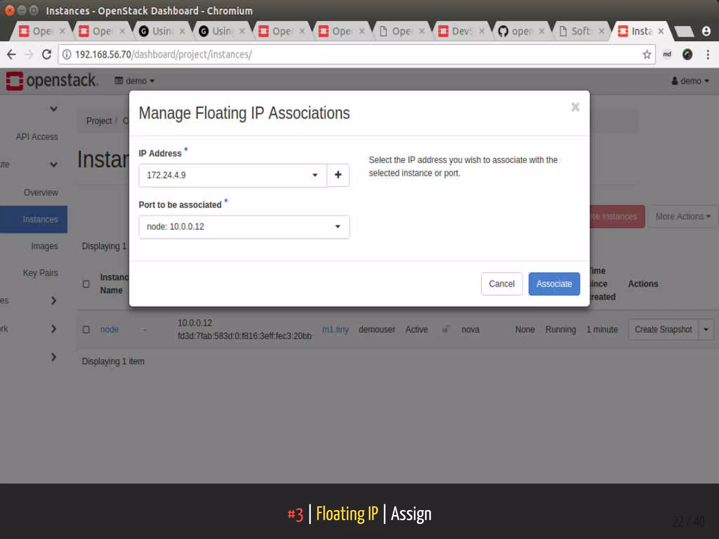
Task: Open the IP Address dropdown showing 172.24.4.9
Action: 232,175
